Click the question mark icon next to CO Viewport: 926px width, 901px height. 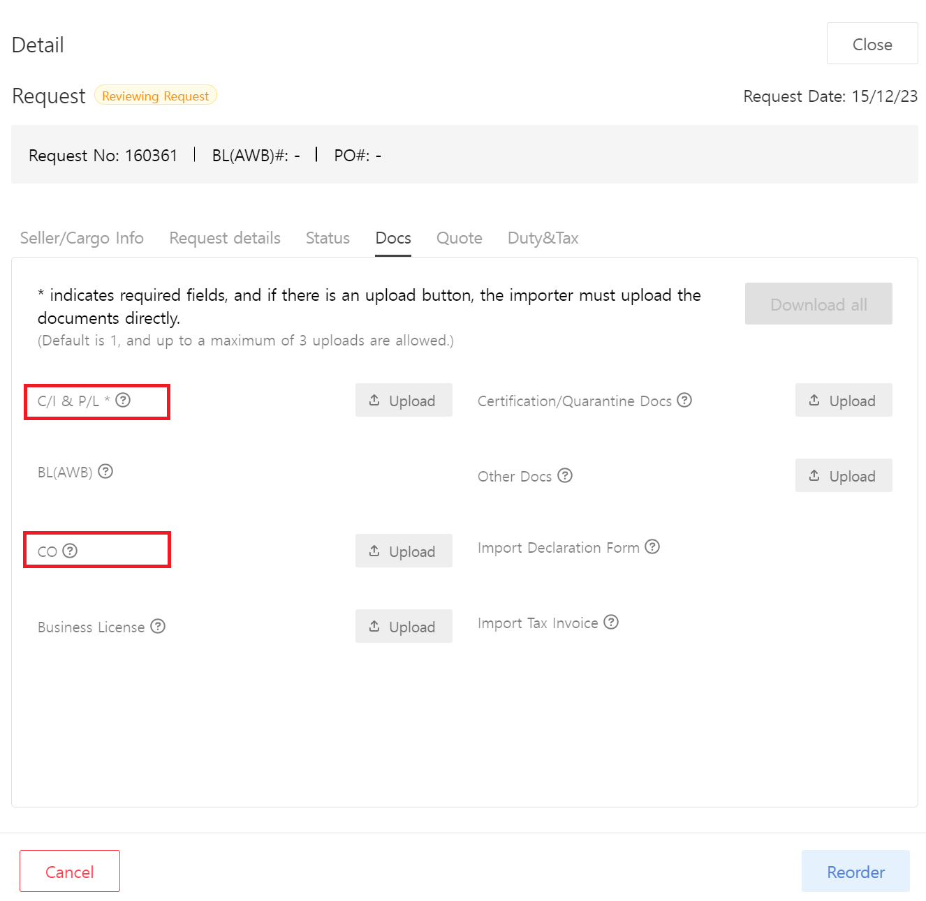(70, 551)
